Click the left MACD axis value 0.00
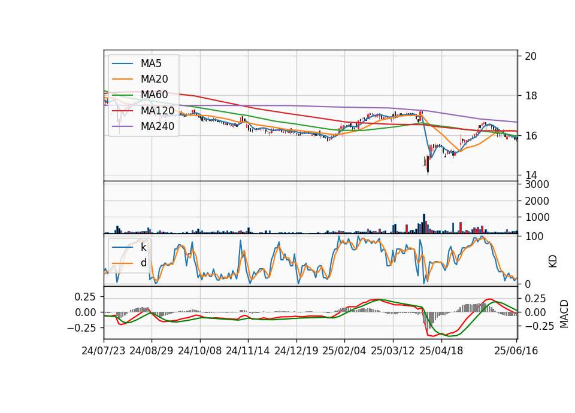This screenshot has width=575, height=413. click(86, 312)
